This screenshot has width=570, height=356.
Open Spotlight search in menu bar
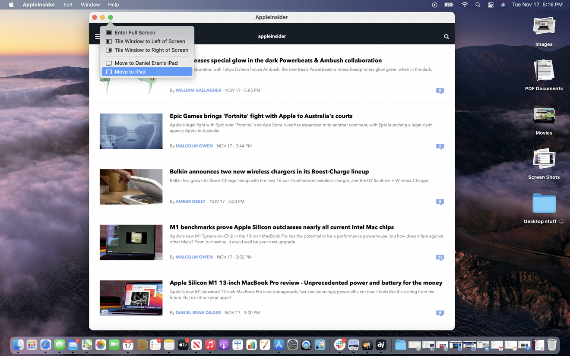478,5
